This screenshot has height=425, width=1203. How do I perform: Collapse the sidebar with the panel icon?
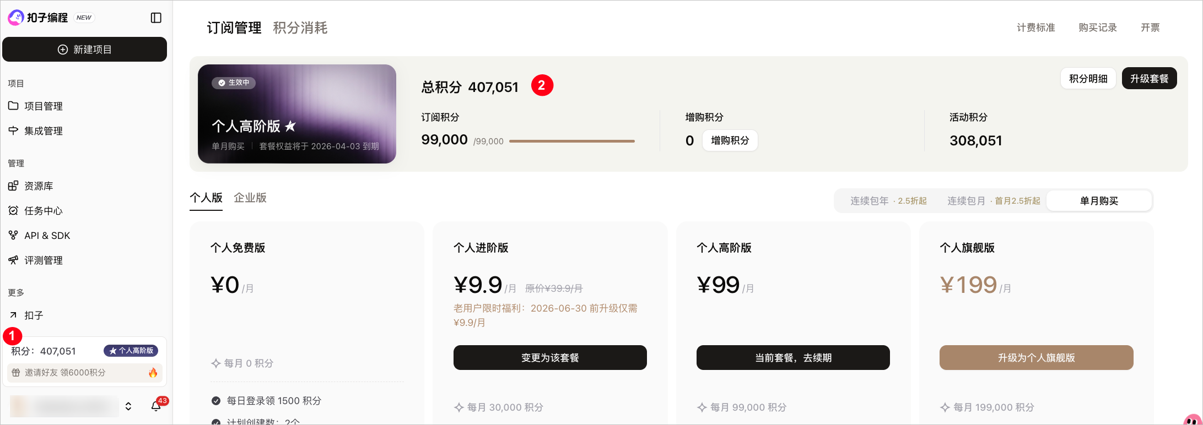click(x=156, y=18)
